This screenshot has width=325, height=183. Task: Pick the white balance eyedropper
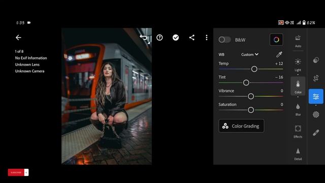(x=279, y=54)
